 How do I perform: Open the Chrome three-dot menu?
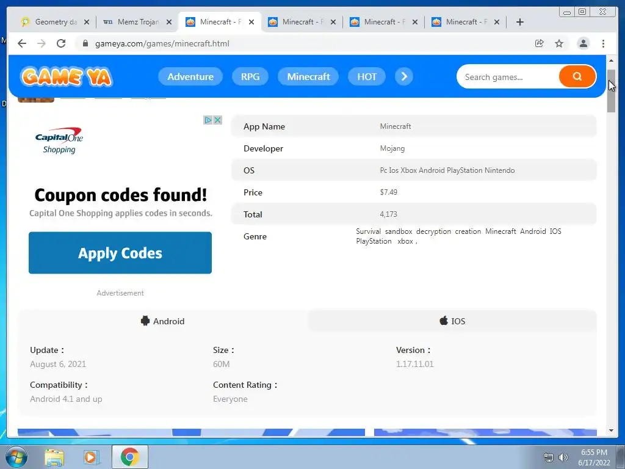click(603, 43)
